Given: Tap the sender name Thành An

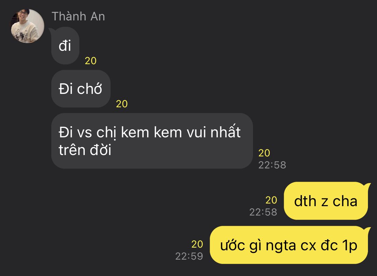Looking at the screenshot, I should click(x=78, y=17).
